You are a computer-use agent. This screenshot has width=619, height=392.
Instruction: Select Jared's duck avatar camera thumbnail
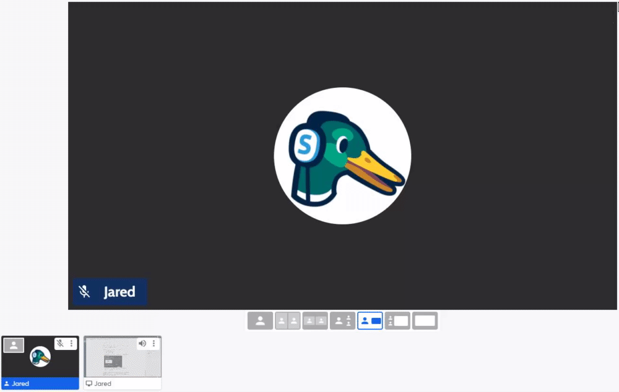40,357
